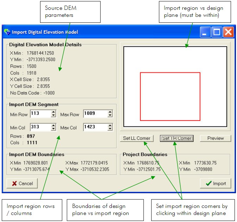Click the Max Row input field
The image size is (237, 222).
coord(95,113)
